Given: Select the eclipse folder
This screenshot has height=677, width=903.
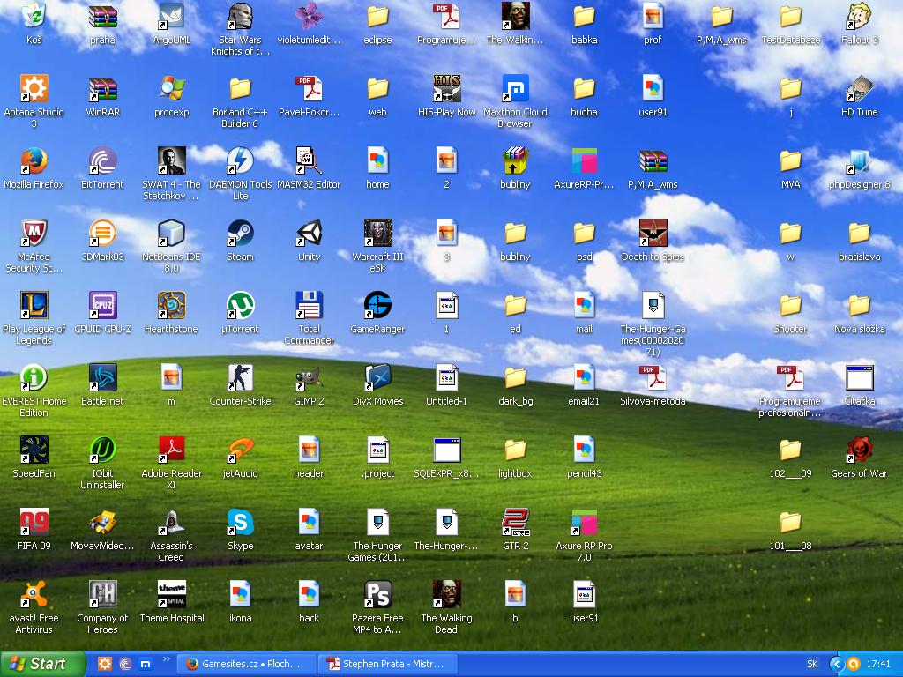Looking at the screenshot, I should point(377,18).
